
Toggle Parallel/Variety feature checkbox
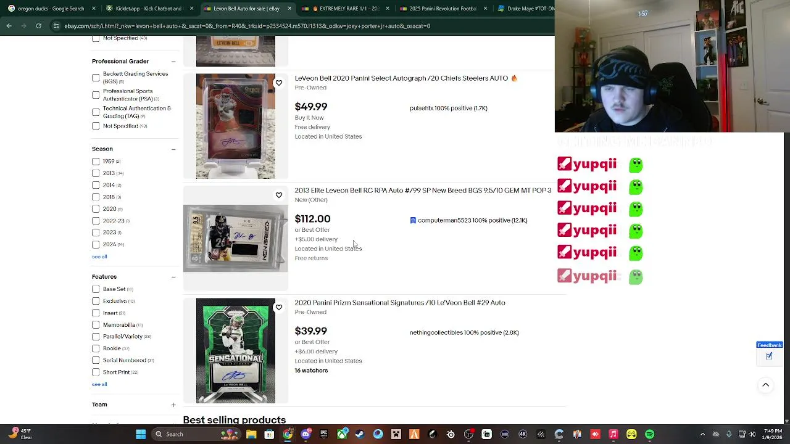[x=96, y=337]
